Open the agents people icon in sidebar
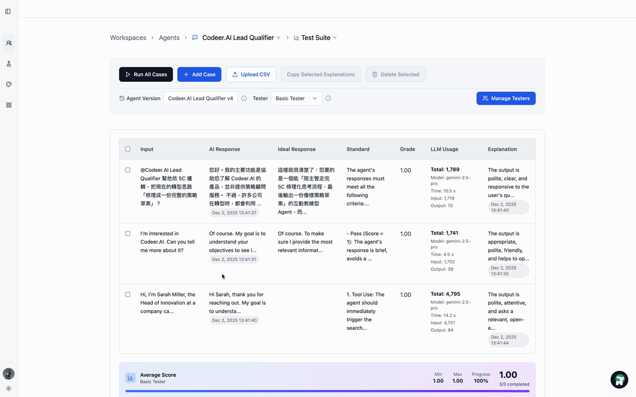This screenshot has width=636, height=397. click(9, 43)
